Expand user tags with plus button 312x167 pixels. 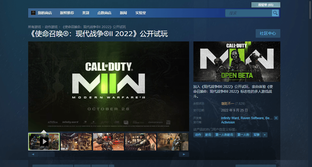(x=265, y=135)
